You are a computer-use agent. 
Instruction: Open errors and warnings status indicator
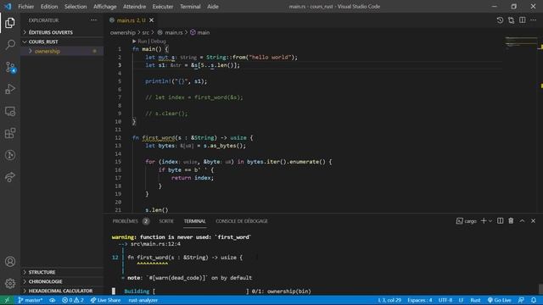pyautogui.click(x=73, y=300)
